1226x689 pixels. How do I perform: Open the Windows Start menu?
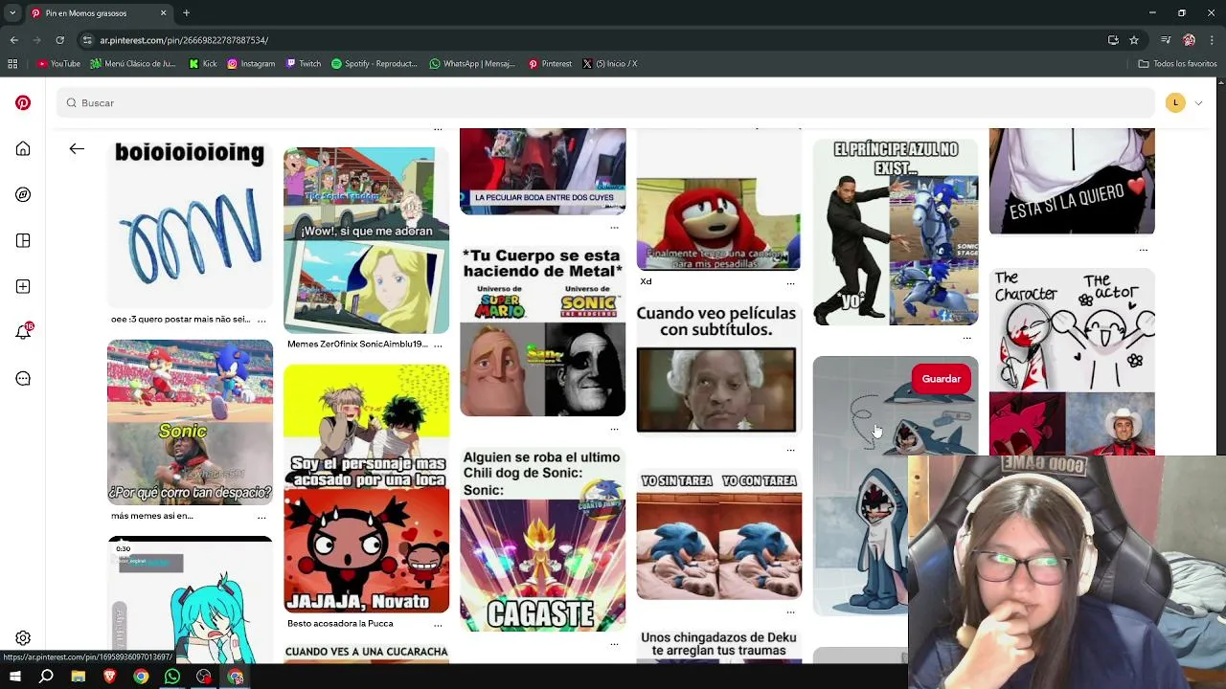point(14,677)
